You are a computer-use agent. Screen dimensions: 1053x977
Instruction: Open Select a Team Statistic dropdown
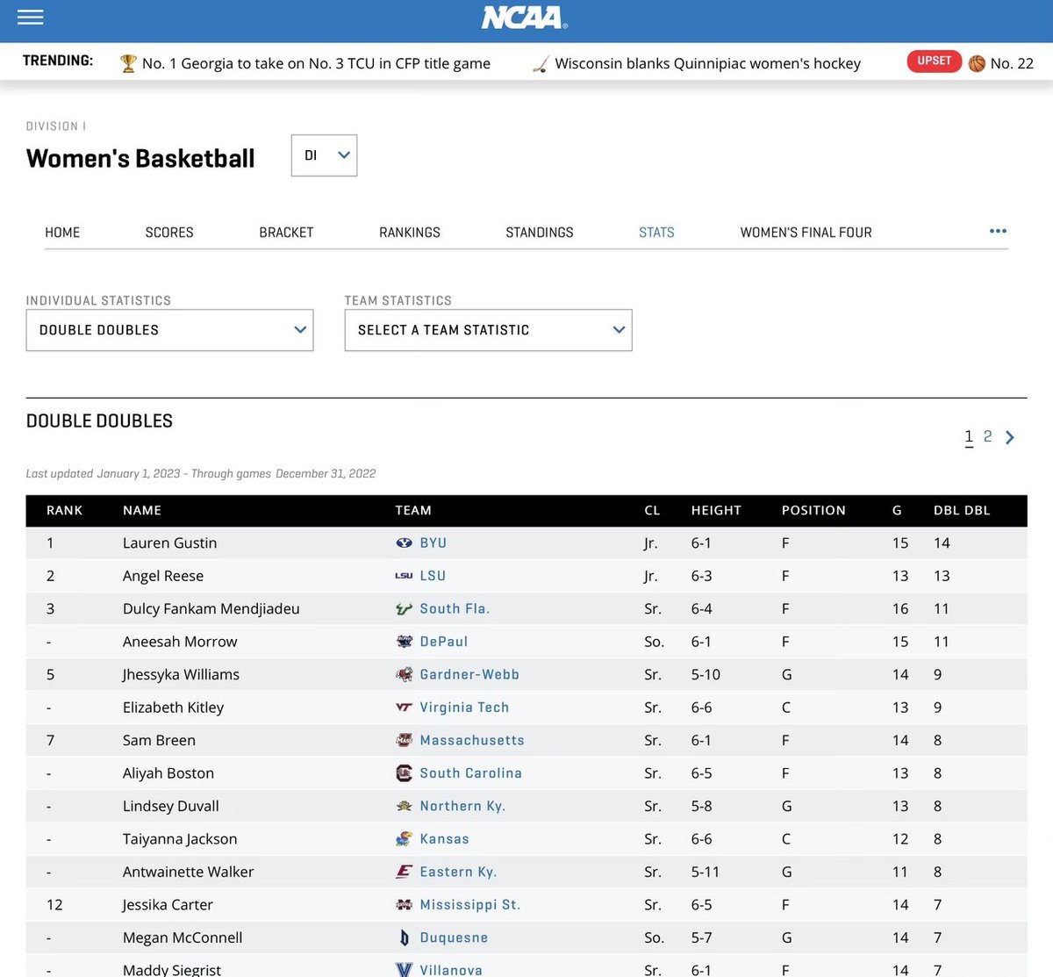click(x=488, y=330)
